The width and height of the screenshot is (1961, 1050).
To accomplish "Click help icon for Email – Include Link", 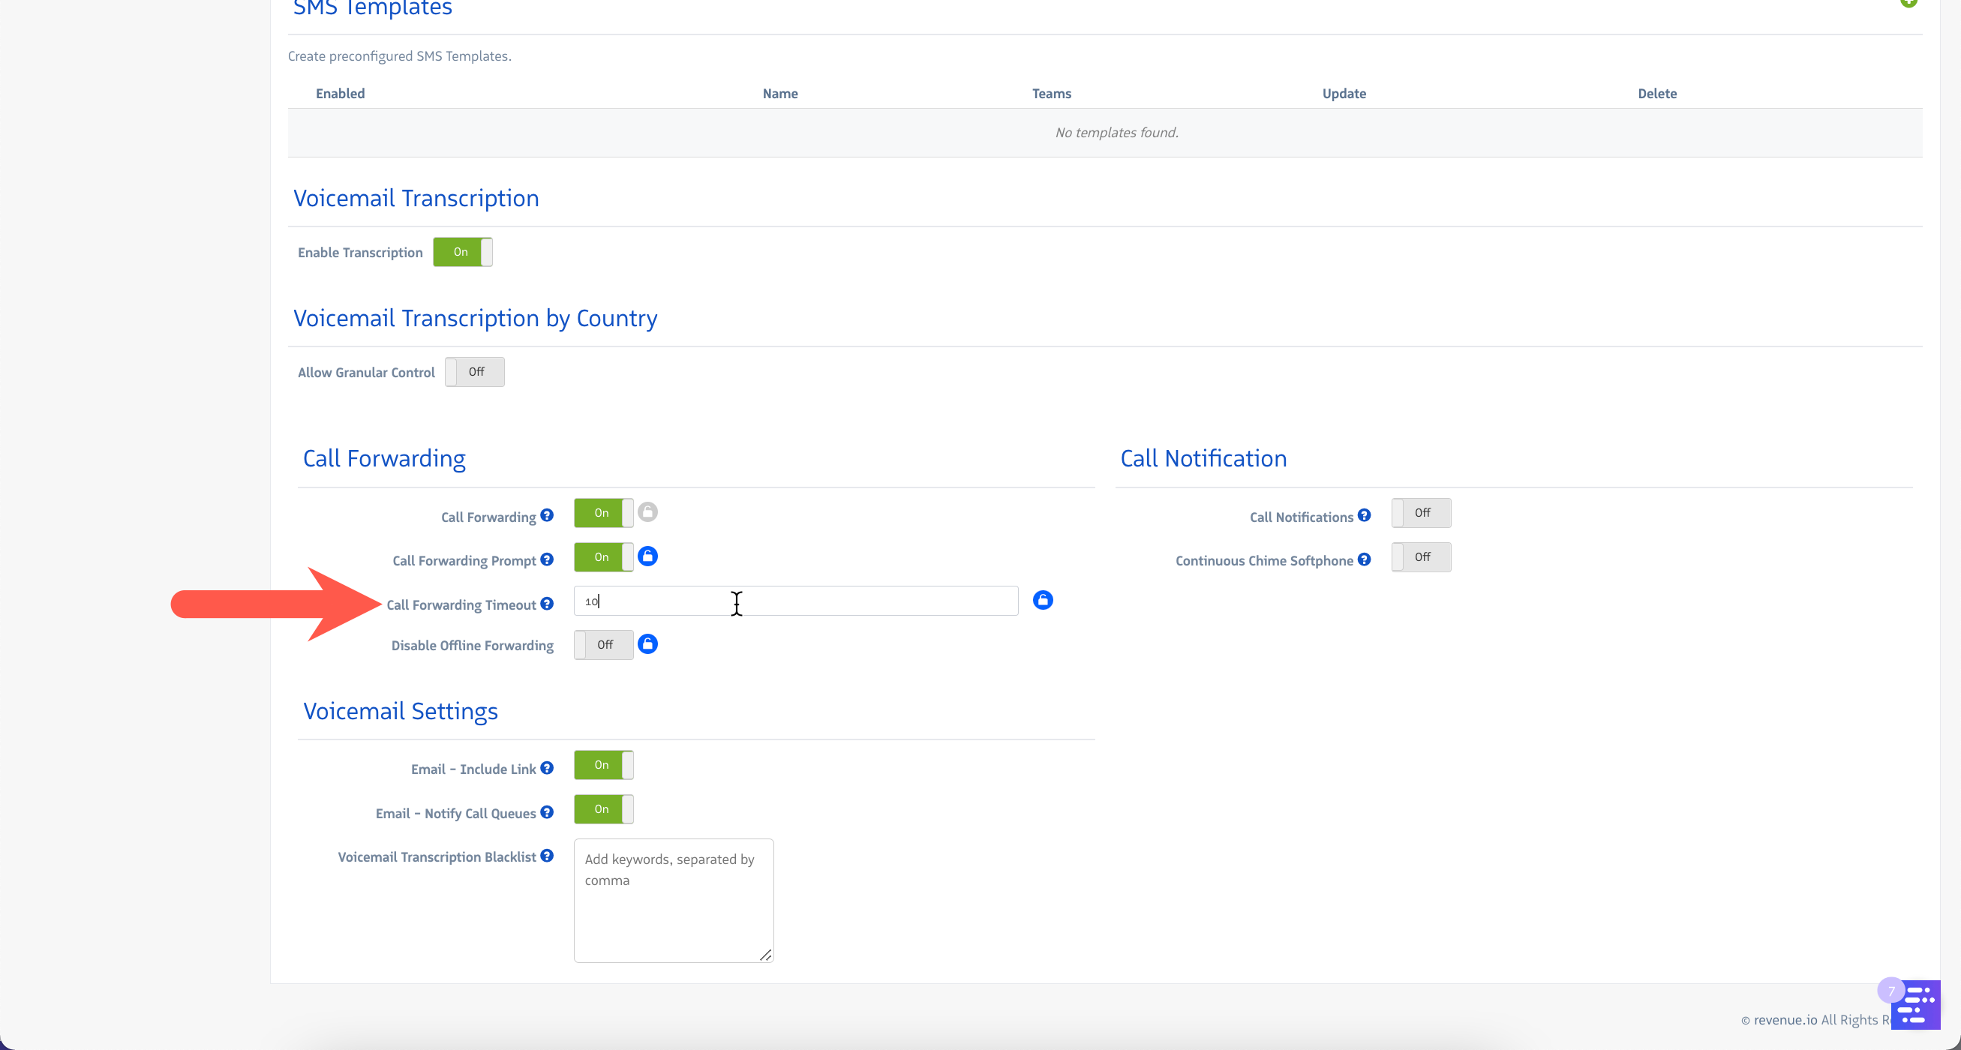I will tap(547, 769).
